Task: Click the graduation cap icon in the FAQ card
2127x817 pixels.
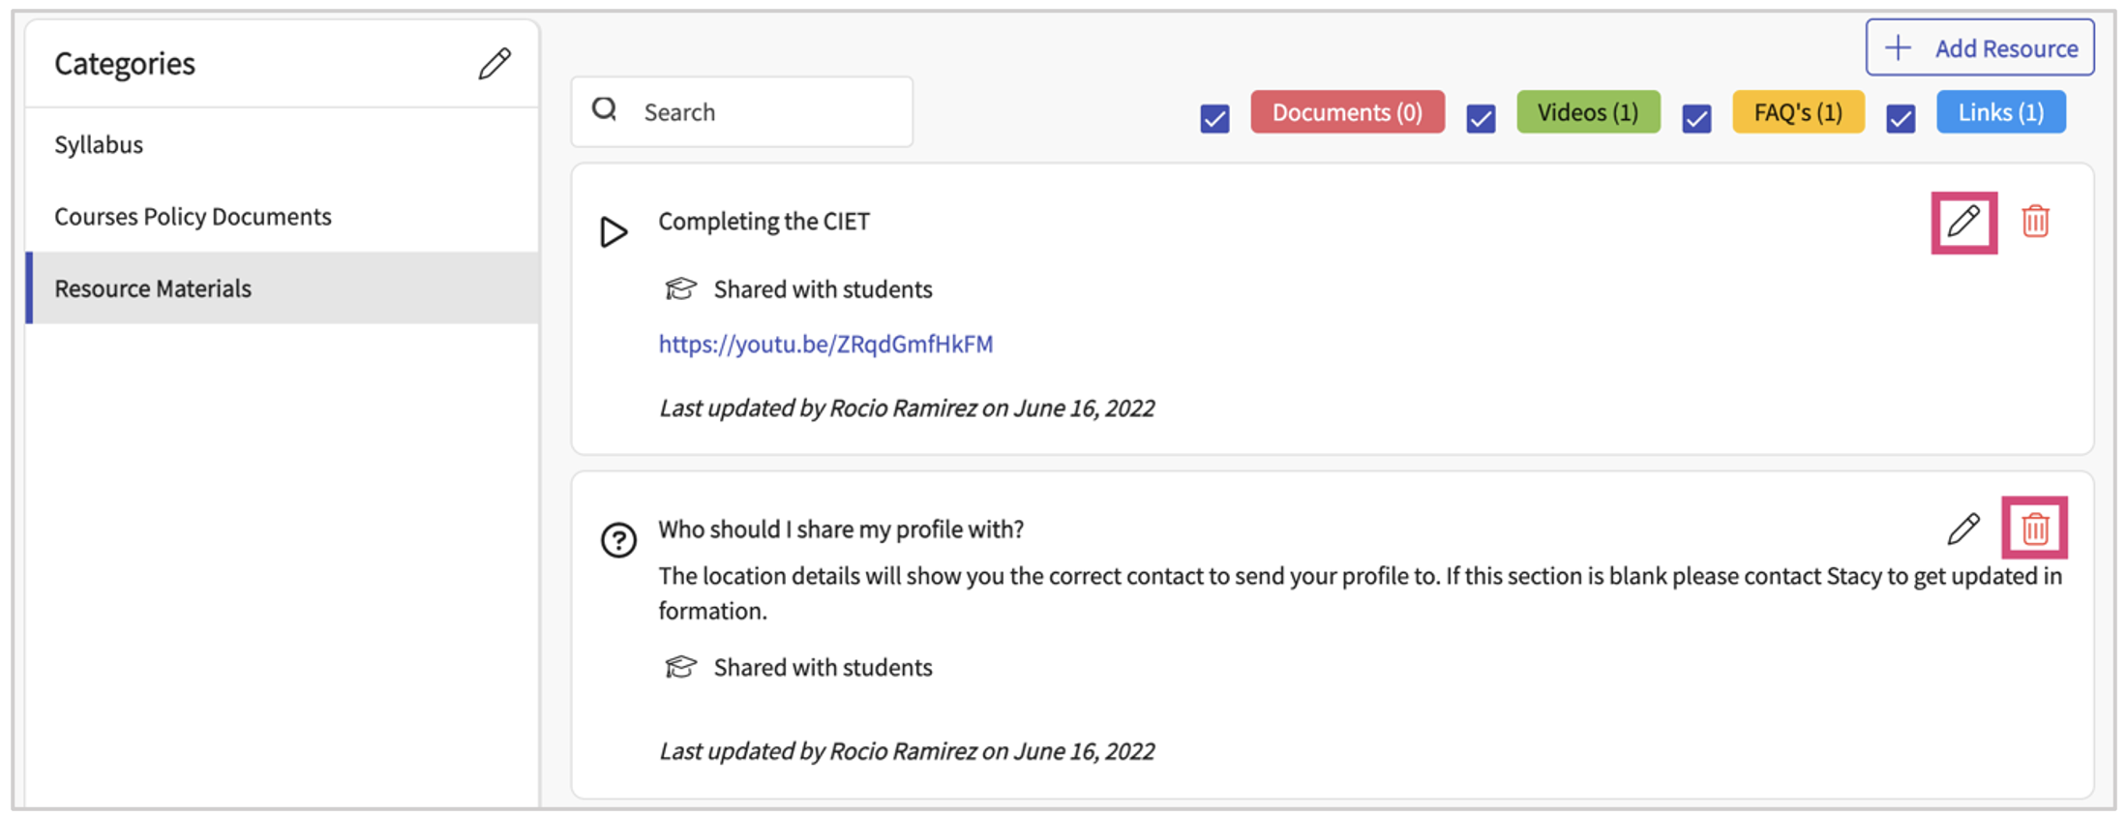Action: point(681,666)
